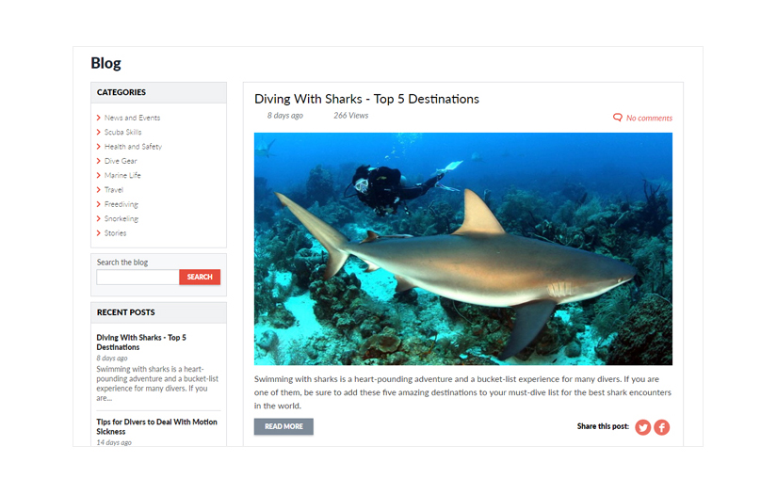Select the Travel category
This screenshot has width=777, height=494.
(113, 189)
